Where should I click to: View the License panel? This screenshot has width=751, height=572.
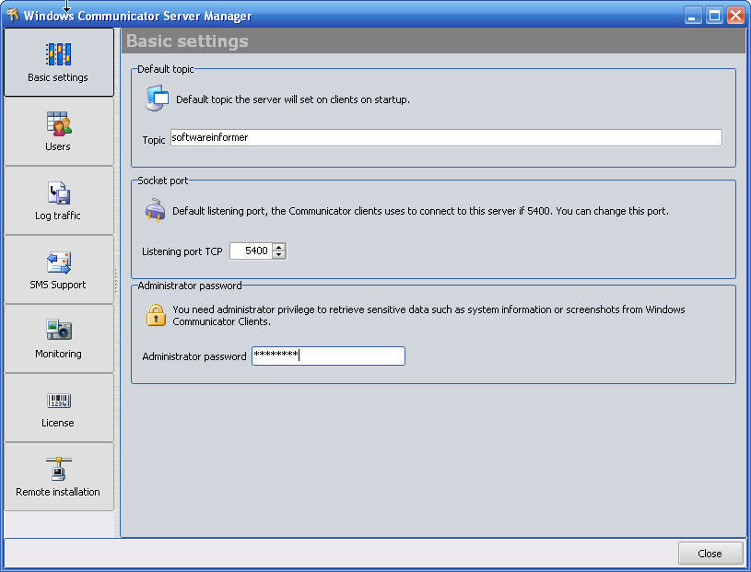(x=58, y=407)
